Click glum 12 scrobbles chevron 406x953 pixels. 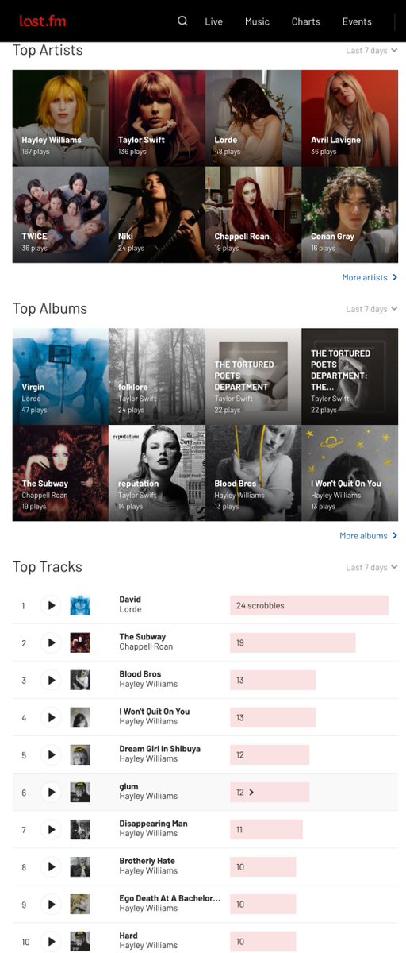[x=251, y=793]
